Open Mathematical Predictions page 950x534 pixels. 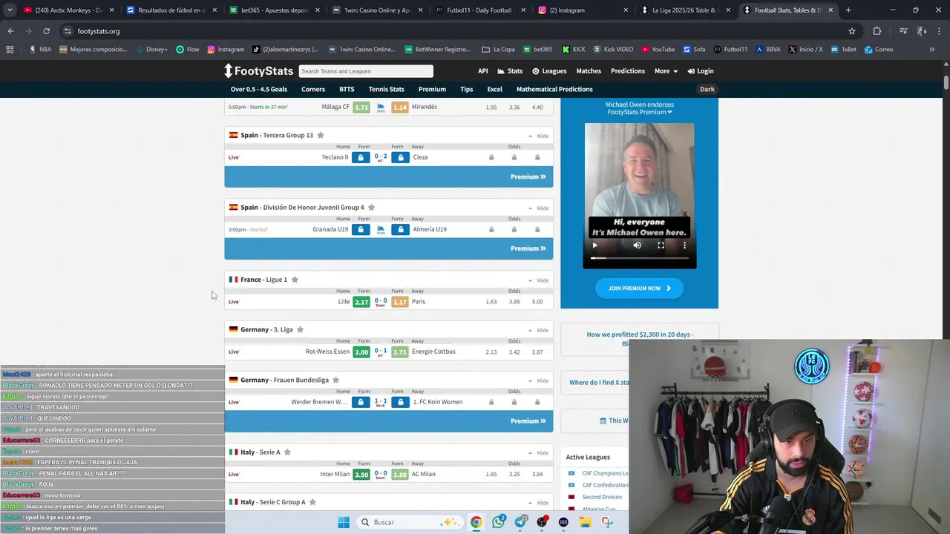(554, 89)
